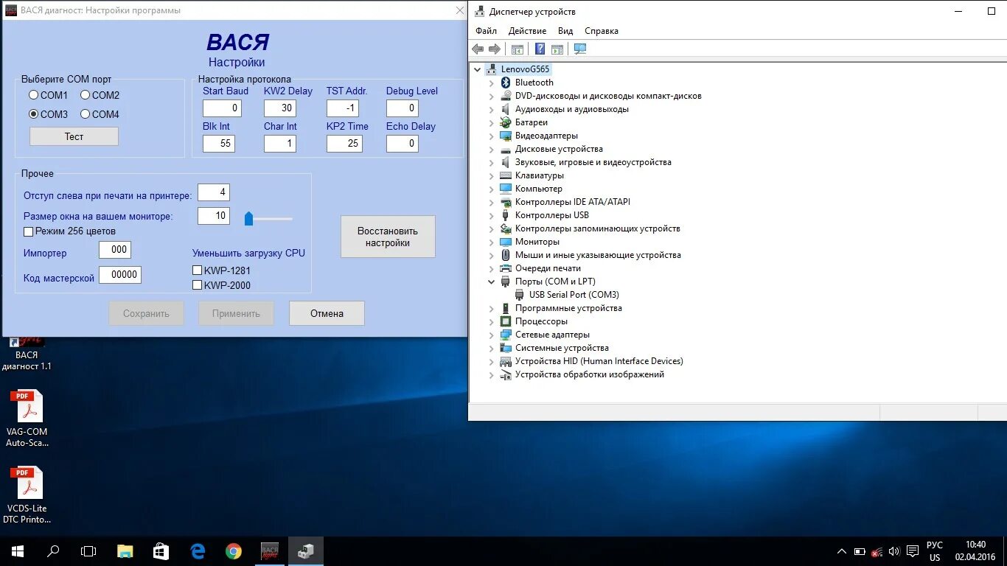The image size is (1007, 566).
Task: Click the Bluetooth device category icon
Action: [x=506, y=83]
